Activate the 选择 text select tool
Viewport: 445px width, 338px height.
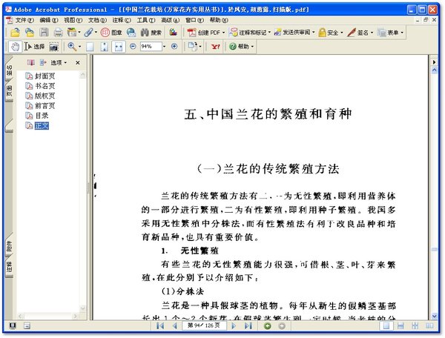(x=34, y=47)
